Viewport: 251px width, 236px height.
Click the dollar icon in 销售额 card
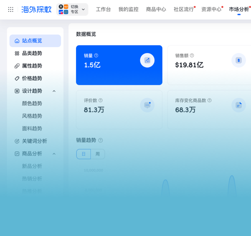[239, 60]
